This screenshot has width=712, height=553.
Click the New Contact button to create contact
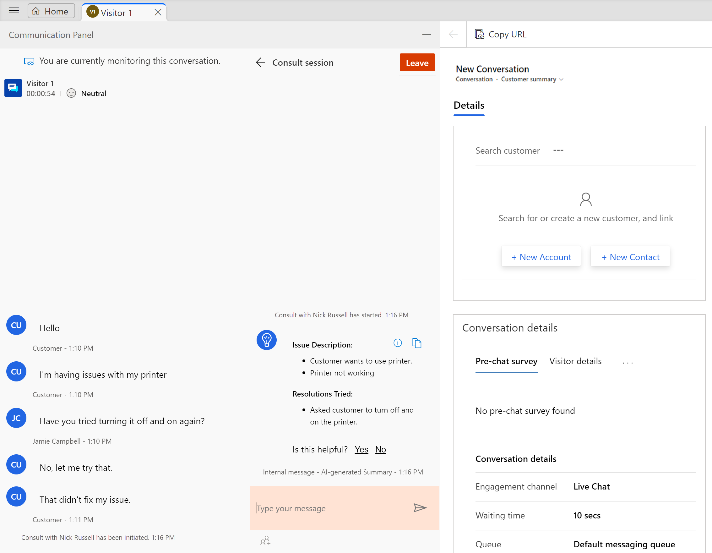pyautogui.click(x=630, y=257)
